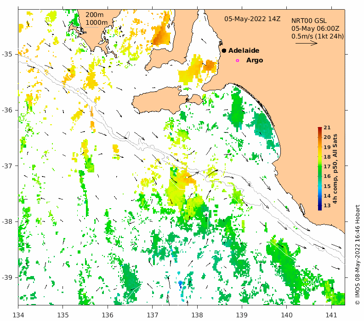Click the latitude label -37
The width and height of the screenshot is (364, 321).
[7, 166]
